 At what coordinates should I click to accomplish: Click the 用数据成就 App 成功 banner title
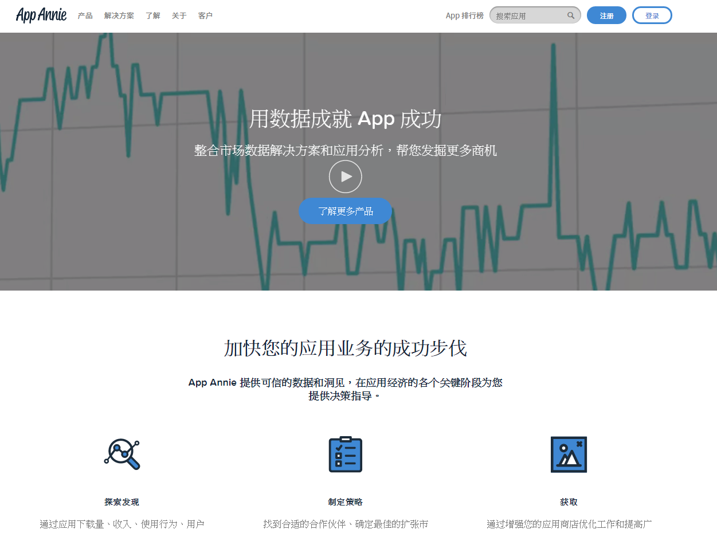pos(345,119)
